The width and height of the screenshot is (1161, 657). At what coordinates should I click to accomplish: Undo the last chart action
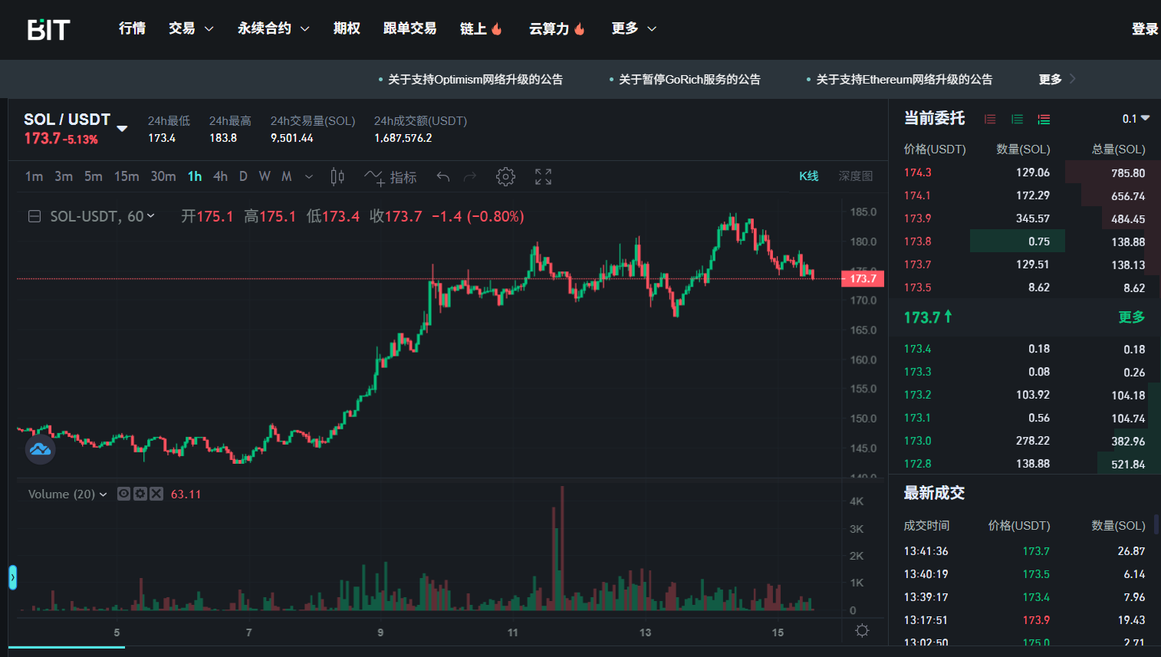point(442,177)
